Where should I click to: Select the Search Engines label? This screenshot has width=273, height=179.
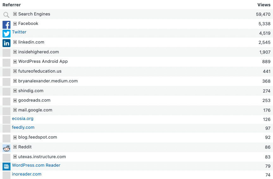tap(34, 14)
